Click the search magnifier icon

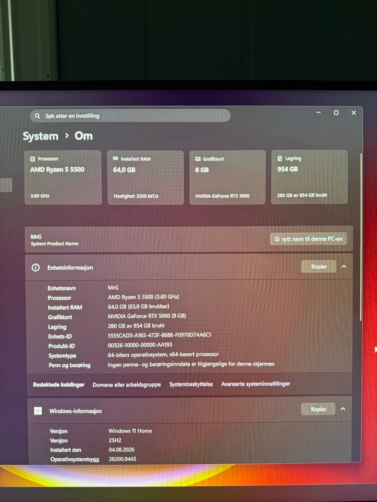37,116
